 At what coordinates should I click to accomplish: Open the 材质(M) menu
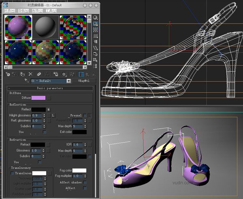[9, 11]
